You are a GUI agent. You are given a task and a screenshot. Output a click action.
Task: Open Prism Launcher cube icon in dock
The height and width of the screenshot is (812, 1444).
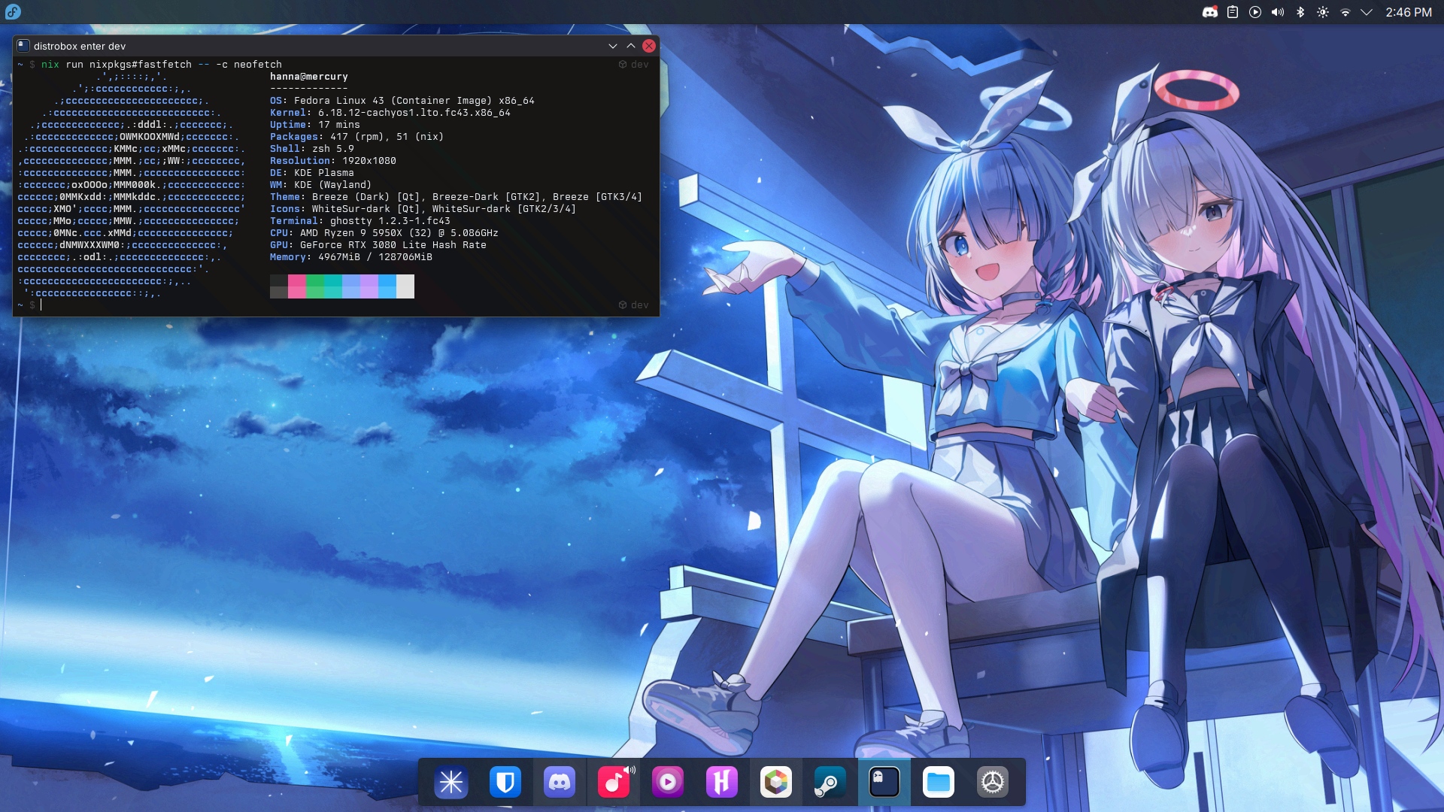(x=776, y=782)
